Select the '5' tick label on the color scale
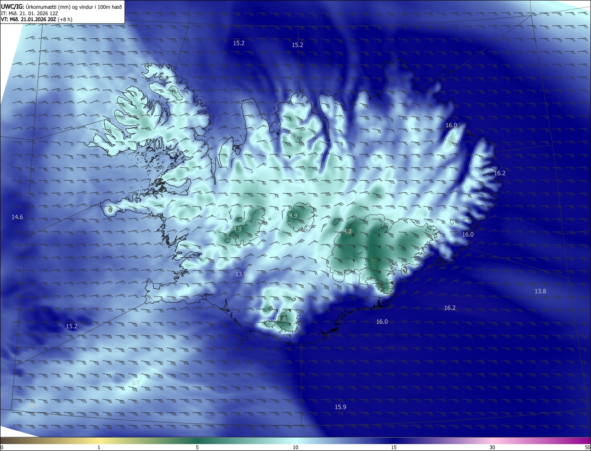This screenshot has width=591, height=451. pyautogui.click(x=197, y=447)
